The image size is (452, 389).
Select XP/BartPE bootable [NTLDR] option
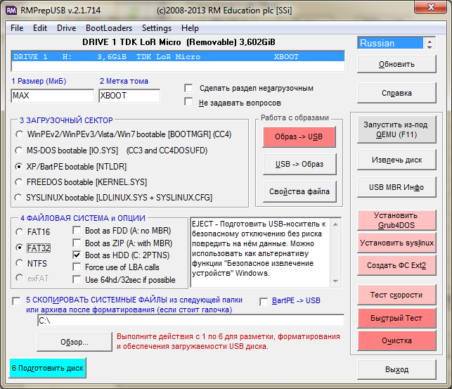(x=19, y=167)
